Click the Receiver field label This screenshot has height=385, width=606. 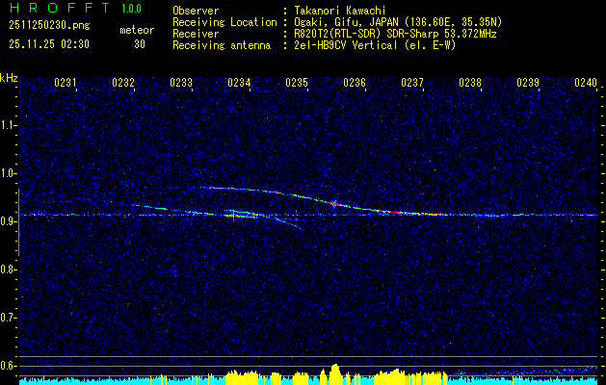coord(196,34)
